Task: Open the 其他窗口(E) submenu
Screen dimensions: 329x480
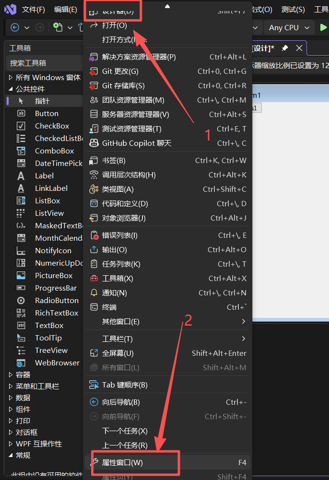Action: [168, 322]
